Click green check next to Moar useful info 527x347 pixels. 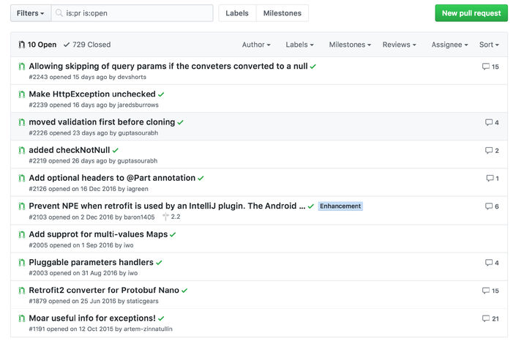(161, 318)
